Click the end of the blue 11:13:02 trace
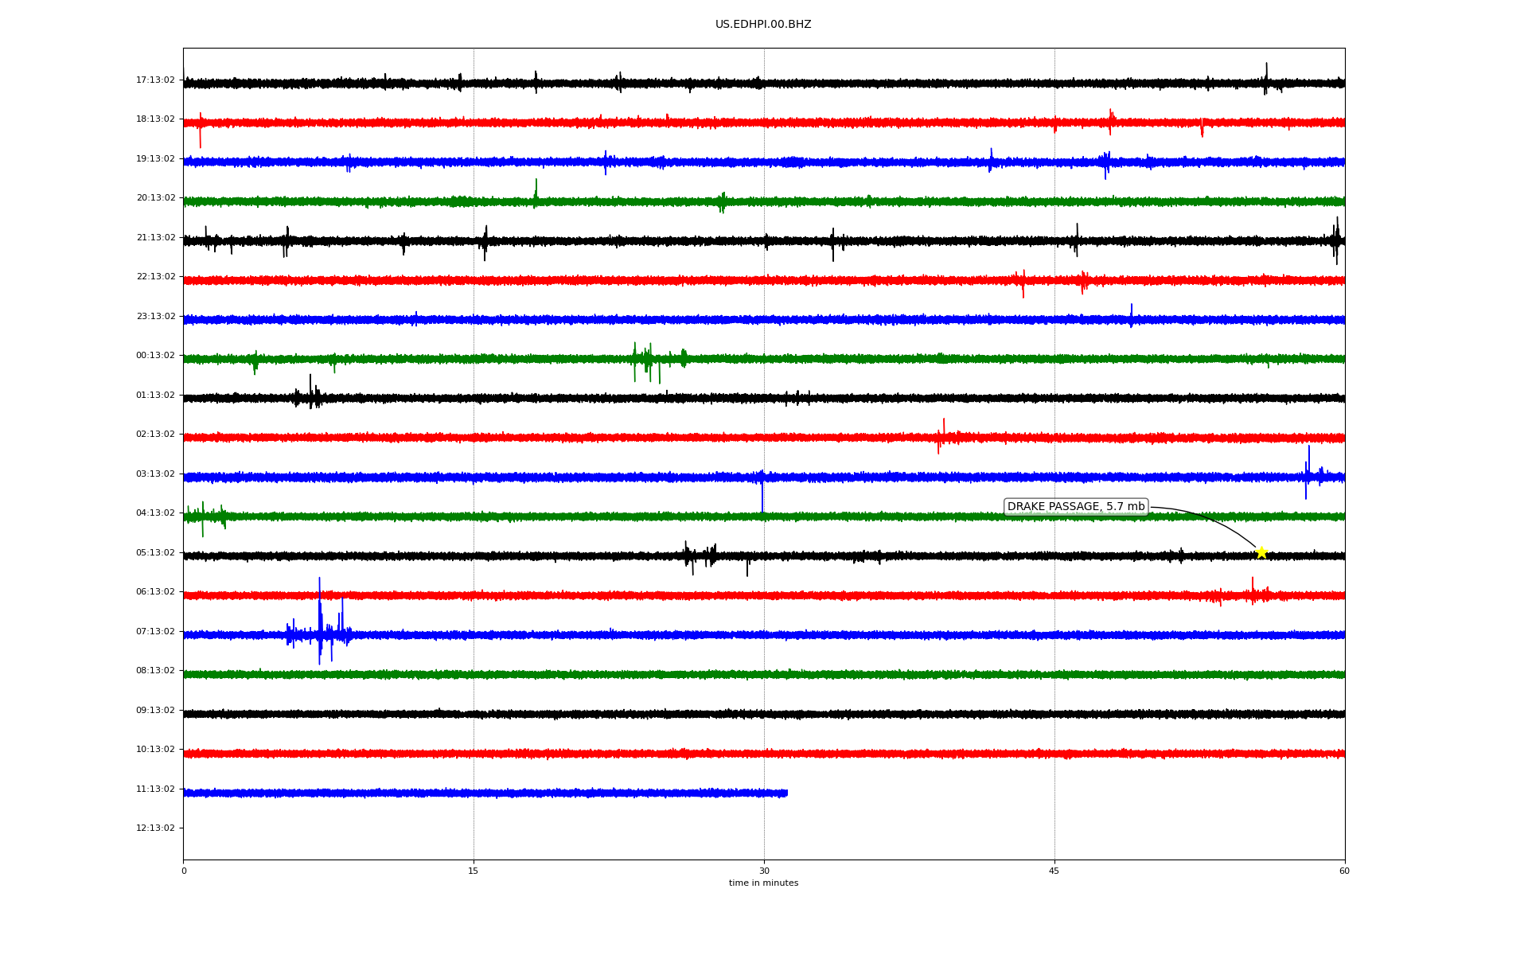 click(785, 793)
